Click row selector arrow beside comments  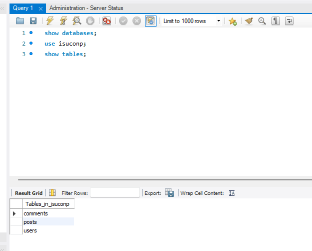click(x=14, y=214)
